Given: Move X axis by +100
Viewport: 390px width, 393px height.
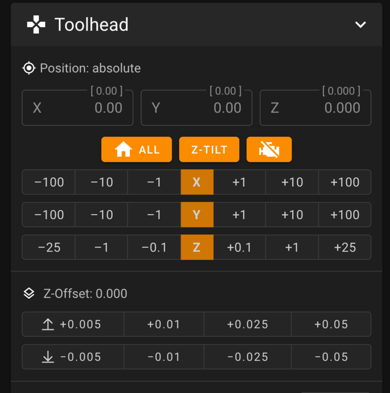Looking at the screenshot, I should [345, 182].
